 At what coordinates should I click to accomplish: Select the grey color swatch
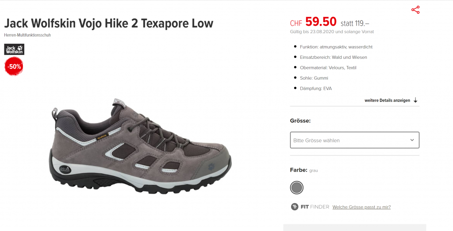[x=297, y=188]
